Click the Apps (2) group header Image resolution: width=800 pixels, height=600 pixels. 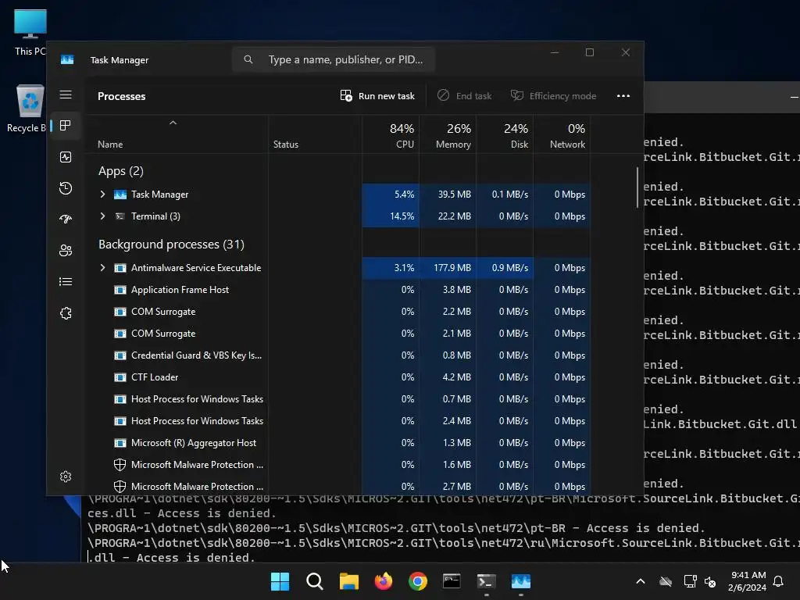click(121, 171)
